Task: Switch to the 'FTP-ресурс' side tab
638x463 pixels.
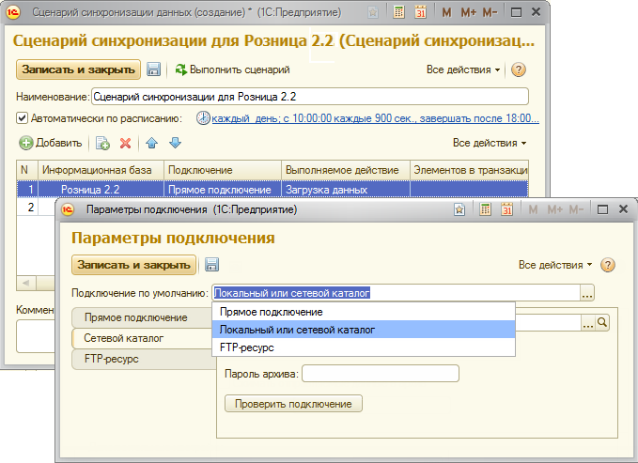Action: 142,360
